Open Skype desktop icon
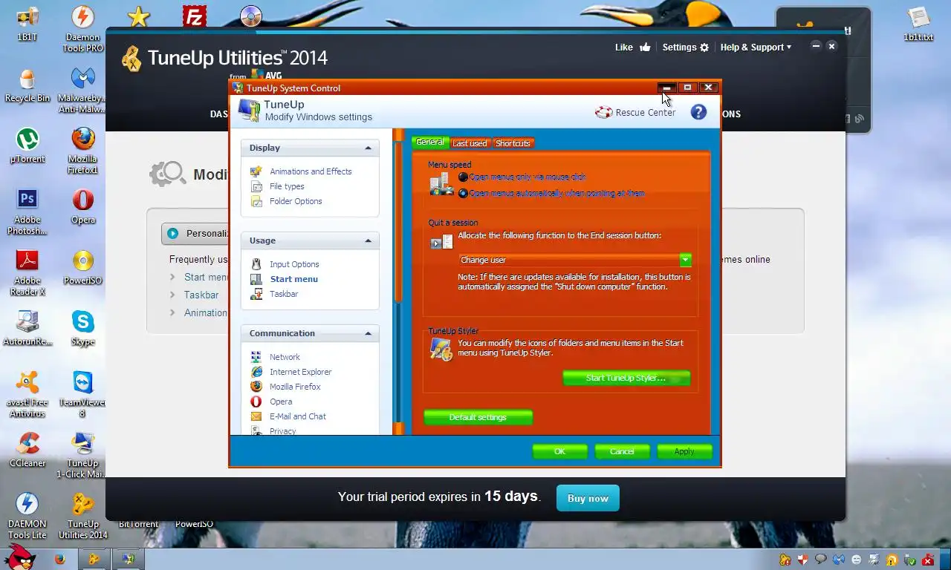The image size is (951, 570). click(x=82, y=328)
